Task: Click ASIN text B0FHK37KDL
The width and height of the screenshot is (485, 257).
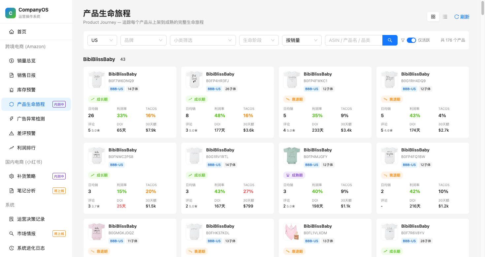Action: coord(218,233)
